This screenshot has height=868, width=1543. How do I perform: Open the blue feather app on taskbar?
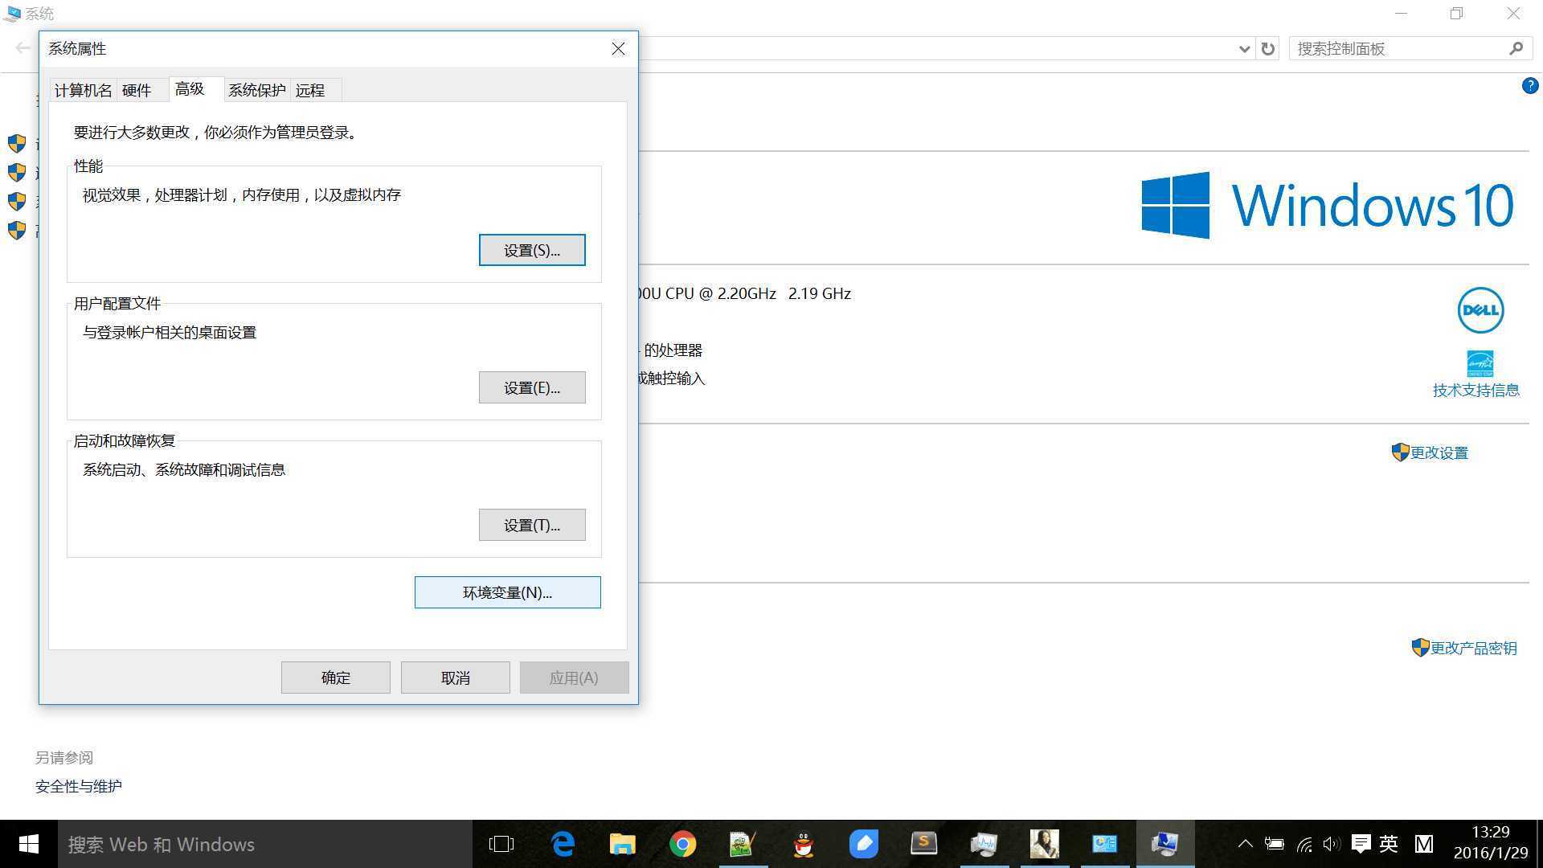pyautogui.click(x=864, y=844)
